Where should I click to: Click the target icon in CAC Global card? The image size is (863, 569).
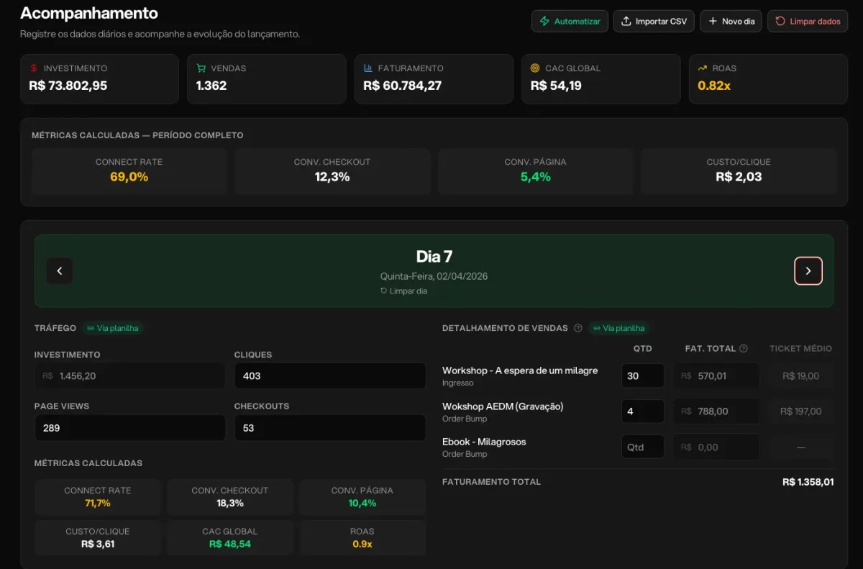click(535, 68)
